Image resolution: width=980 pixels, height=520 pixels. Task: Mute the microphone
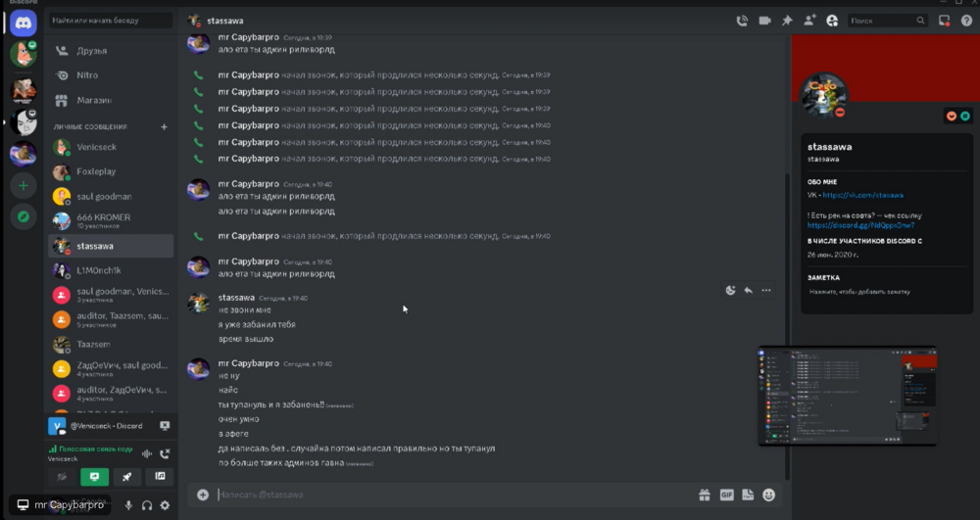point(128,505)
